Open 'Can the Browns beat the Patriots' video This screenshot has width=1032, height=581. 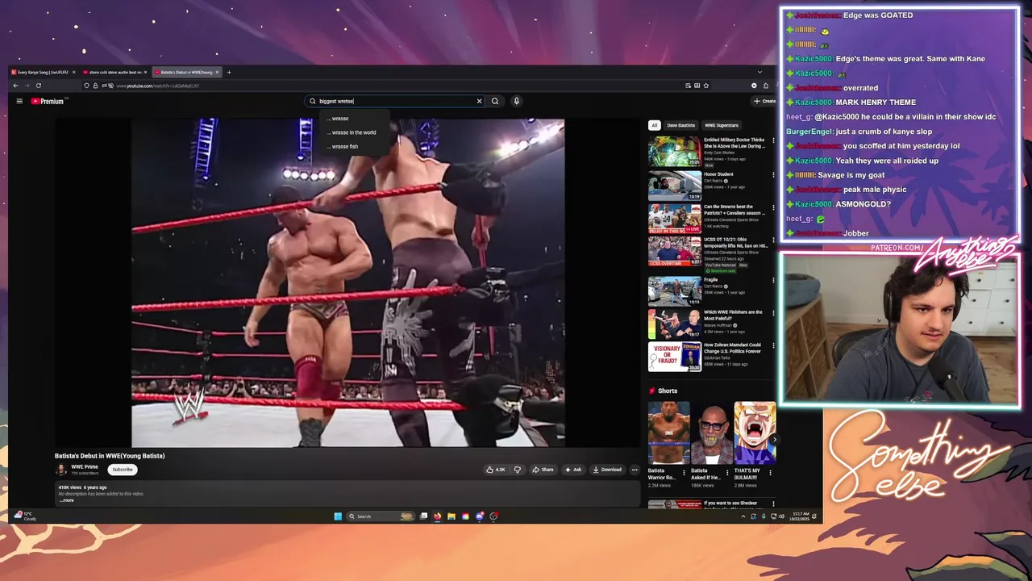[x=674, y=218]
